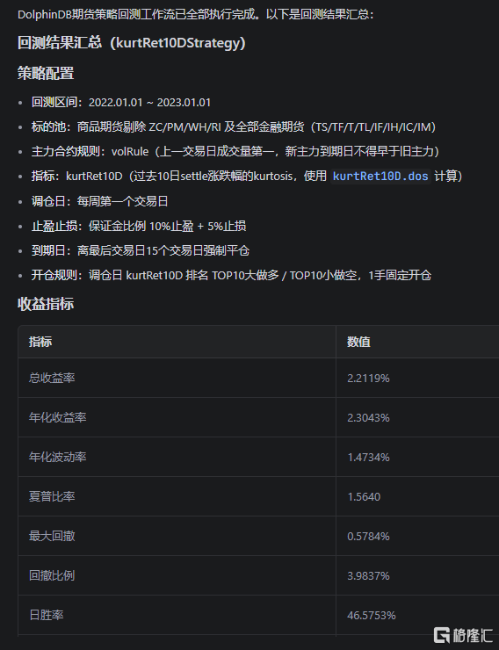The image size is (499, 650).
Task: Click the 主力合约规则 volRule line
Action: click(x=235, y=151)
